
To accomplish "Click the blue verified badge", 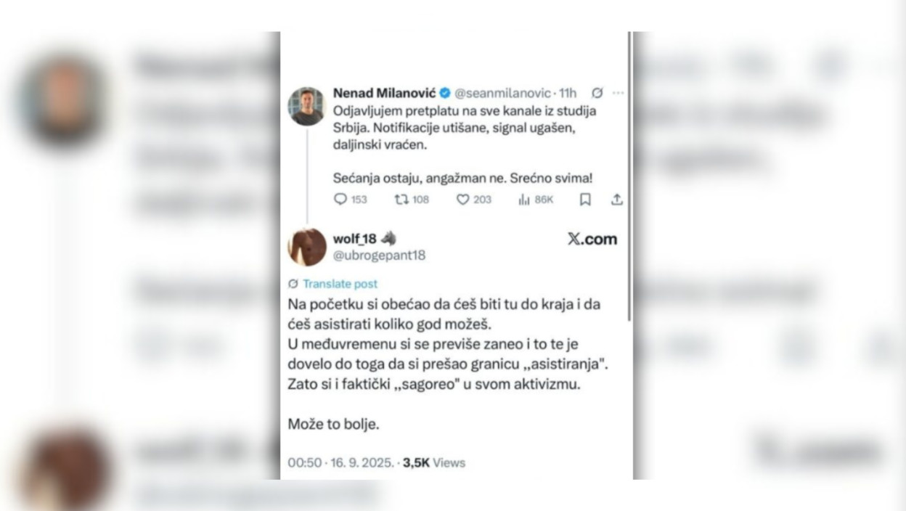I will click(445, 93).
